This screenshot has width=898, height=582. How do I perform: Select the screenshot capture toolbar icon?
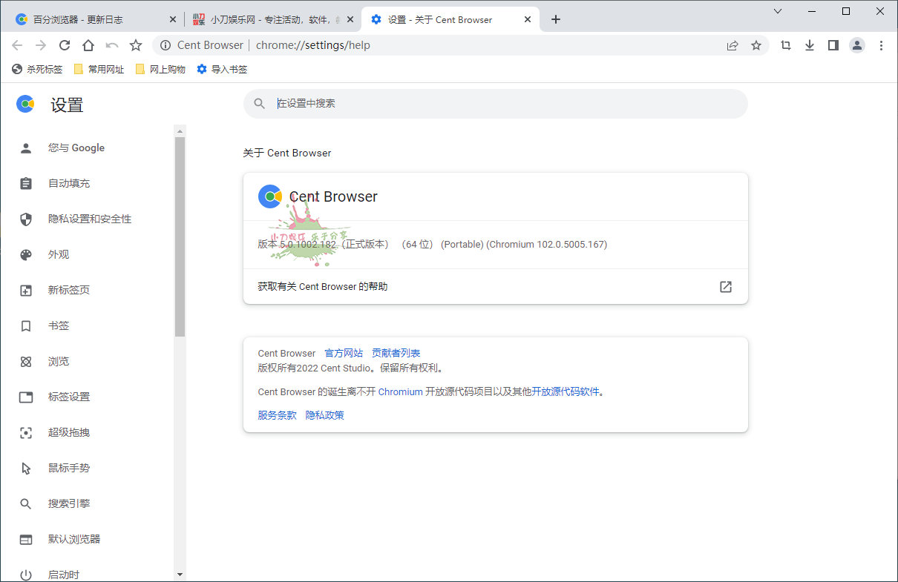click(x=784, y=45)
